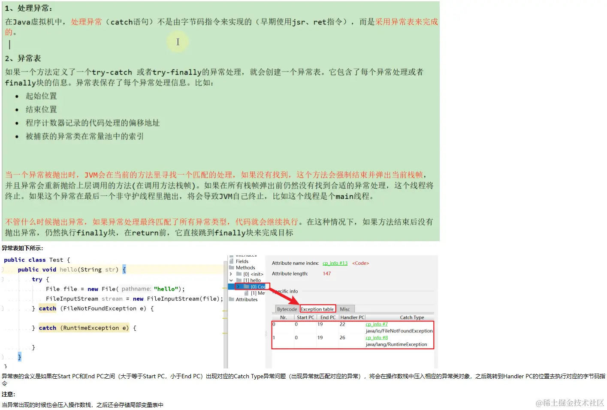Expand the selected [0] Code node
607x410 pixels.
238,287
